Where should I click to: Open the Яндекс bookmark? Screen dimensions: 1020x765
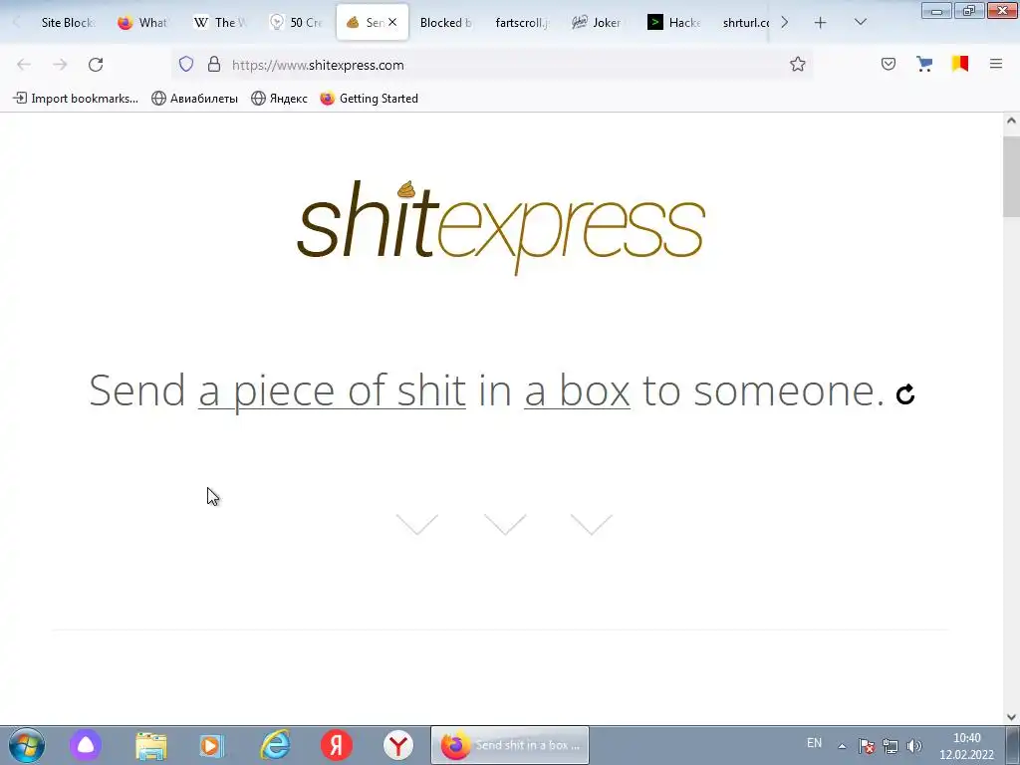(x=280, y=99)
